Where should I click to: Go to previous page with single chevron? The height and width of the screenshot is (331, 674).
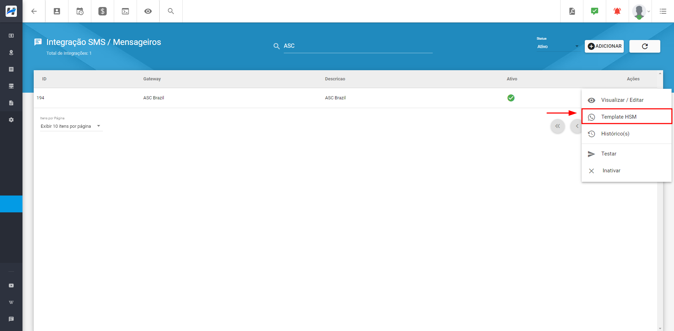[x=577, y=126]
